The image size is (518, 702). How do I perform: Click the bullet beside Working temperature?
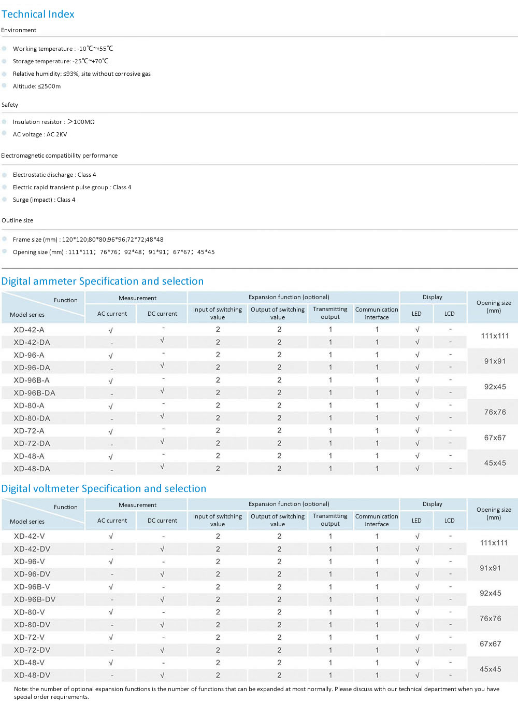4,48
